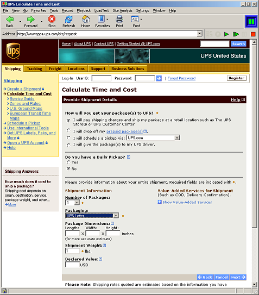Click the User ID input field
Viewport: 259px width, 295px height.
(x=102, y=78)
